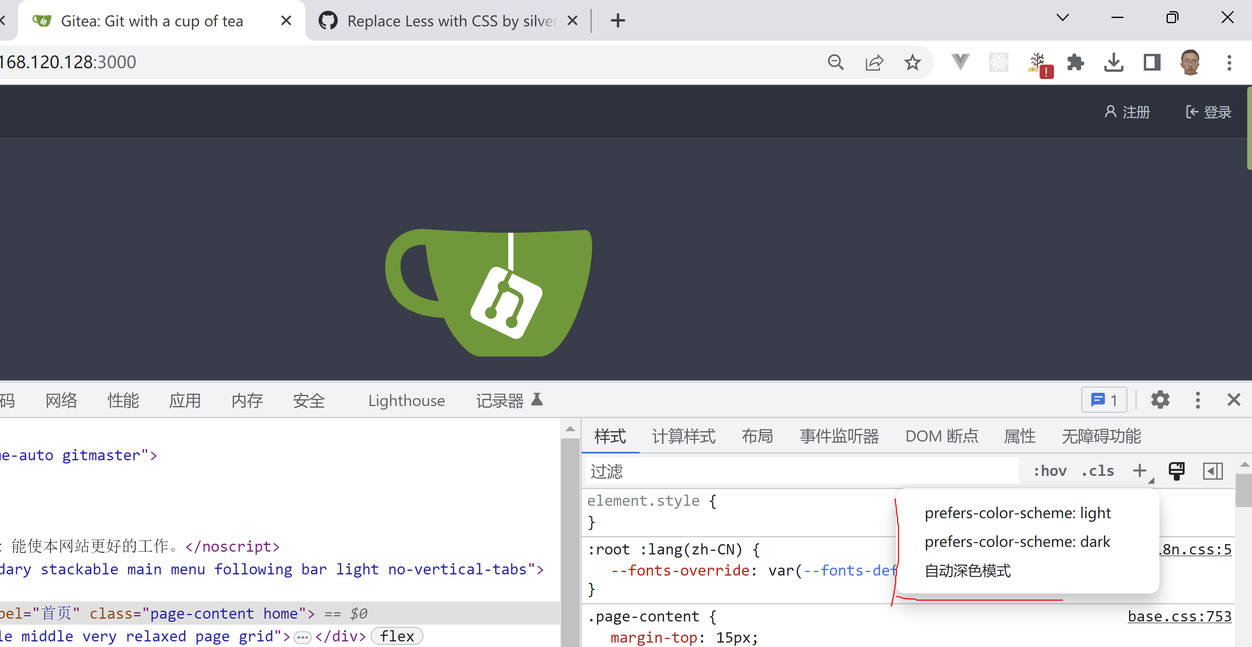Select the page-content home element row
Screen dimensions: 1252x647
[280, 613]
